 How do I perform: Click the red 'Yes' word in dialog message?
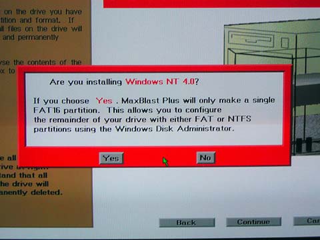[104, 101]
